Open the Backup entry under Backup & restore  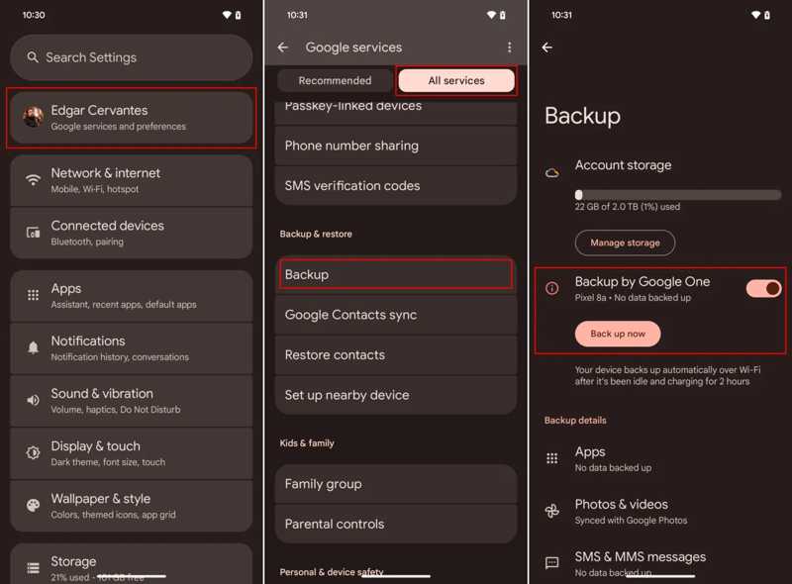click(396, 274)
